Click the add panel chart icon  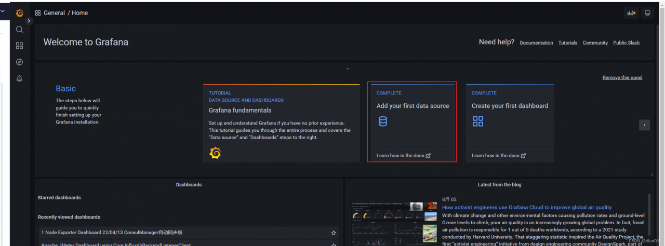[631, 13]
